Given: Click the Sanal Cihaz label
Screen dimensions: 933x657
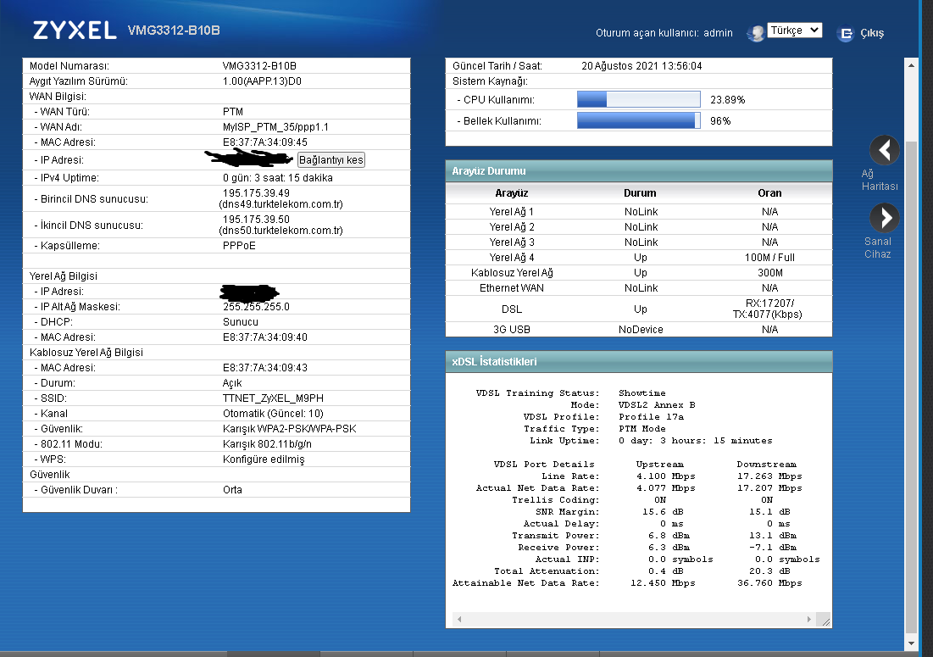Looking at the screenshot, I should pyautogui.click(x=878, y=248).
